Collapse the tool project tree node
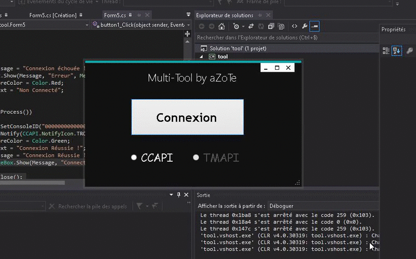Viewport: 416px width, 259px height. click(x=201, y=56)
